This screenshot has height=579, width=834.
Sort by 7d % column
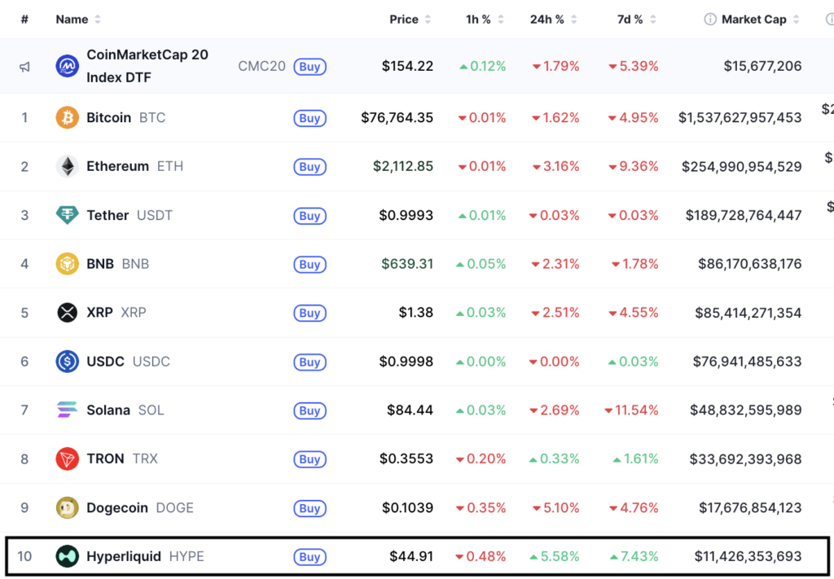pyautogui.click(x=636, y=20)
